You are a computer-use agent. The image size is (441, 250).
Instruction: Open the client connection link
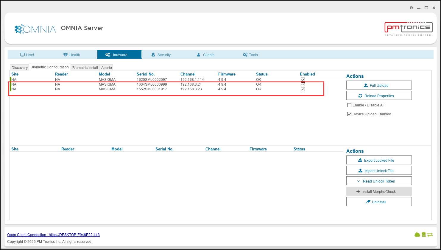[x=53, y=235]
